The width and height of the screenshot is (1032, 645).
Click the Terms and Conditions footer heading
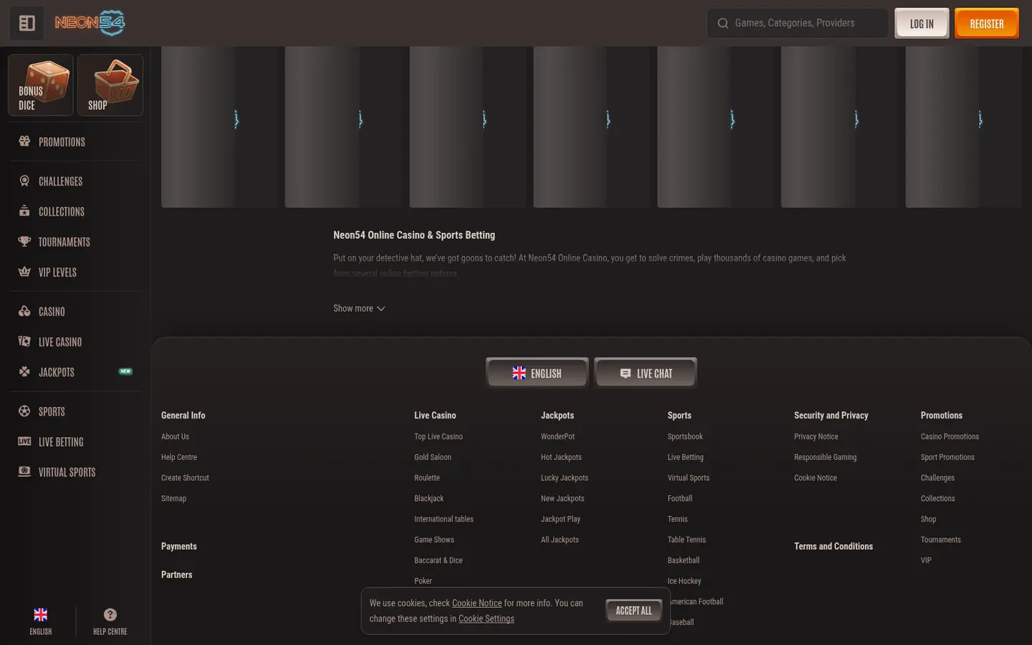[833, 546]
